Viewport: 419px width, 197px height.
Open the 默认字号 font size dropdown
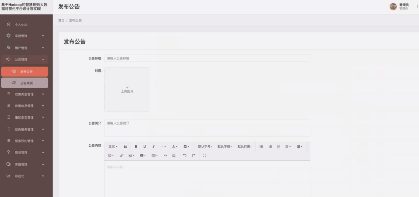205,146
